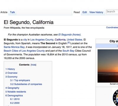Open the sunset photo thumbnail
This screenshot has width=118, height=106.
(108, 66)
